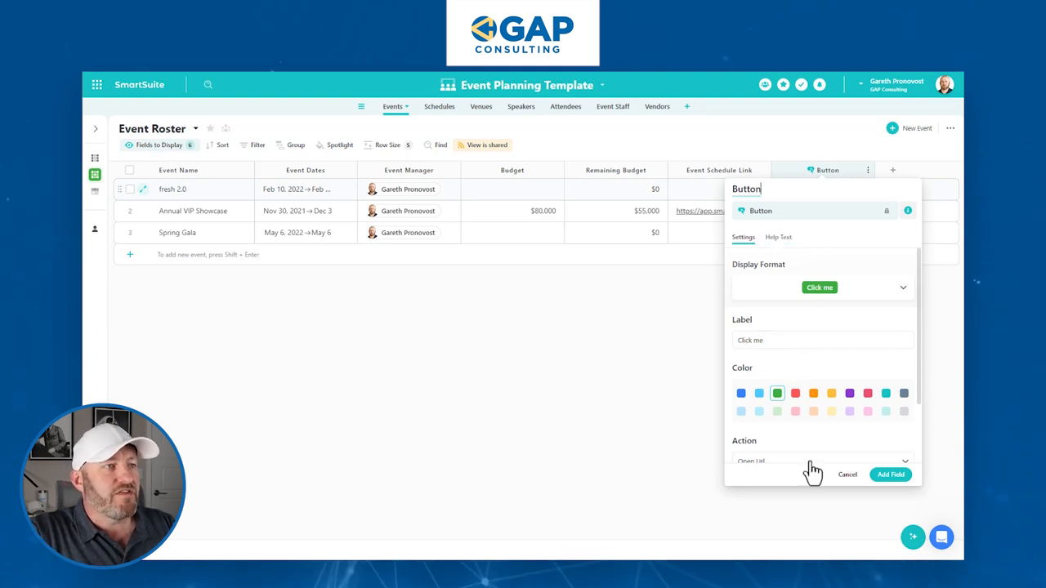Click Gareth Pronovost profile avatar

[945, 85]
